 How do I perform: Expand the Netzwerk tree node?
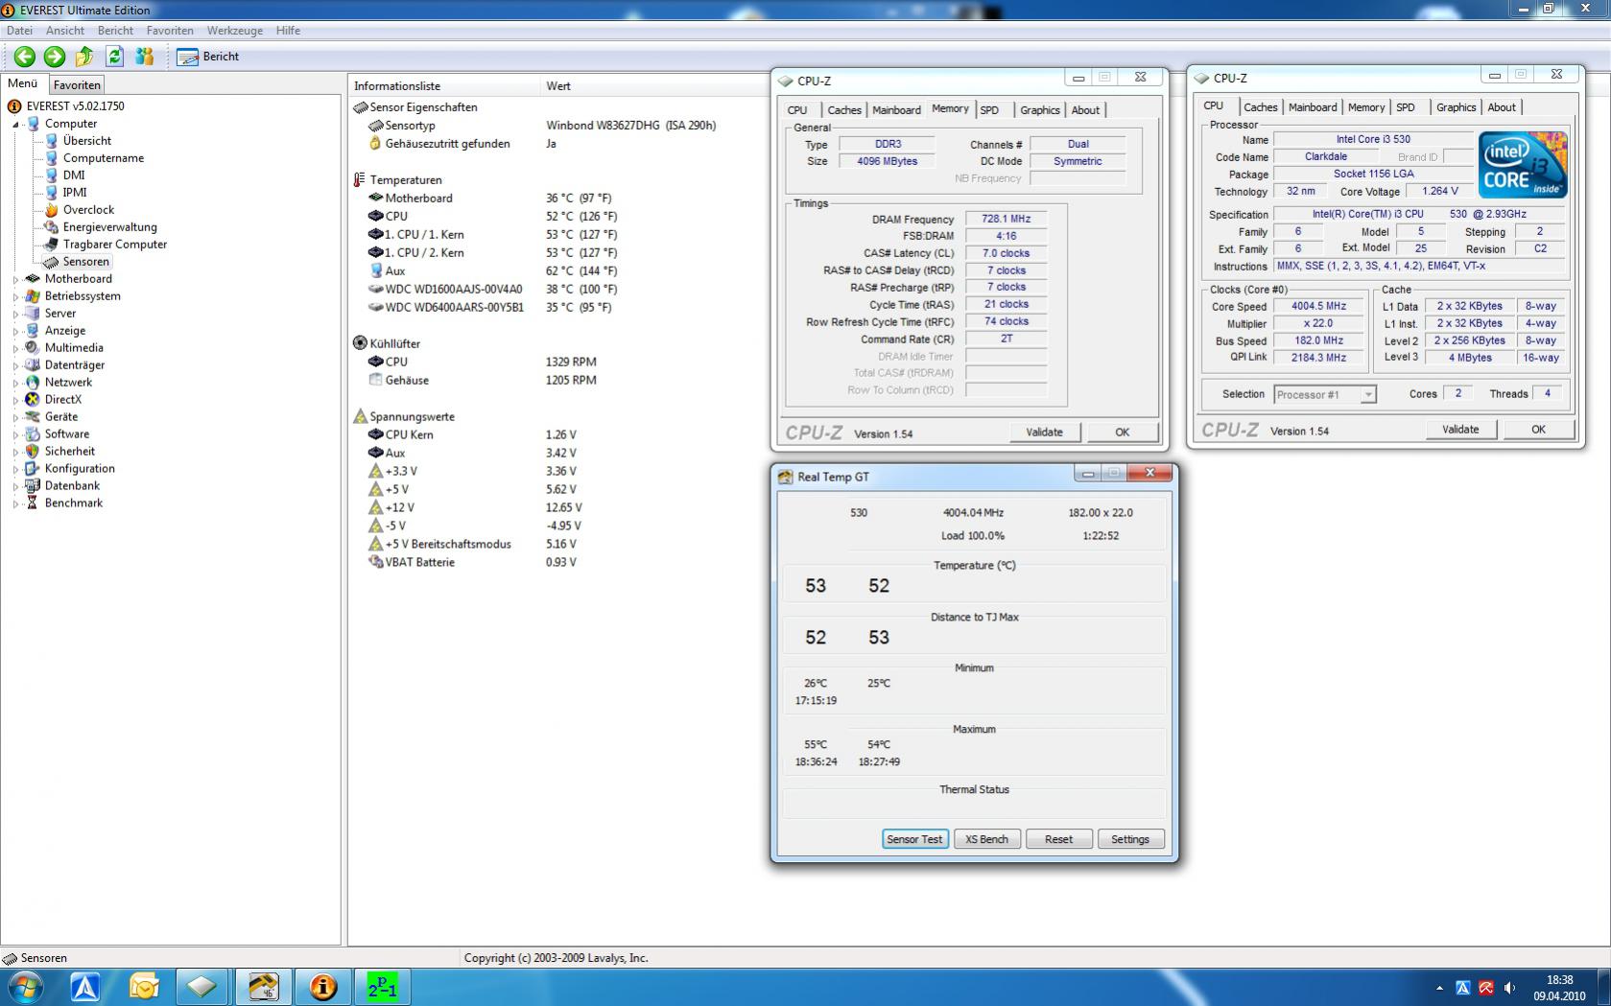tap(15, 383)
